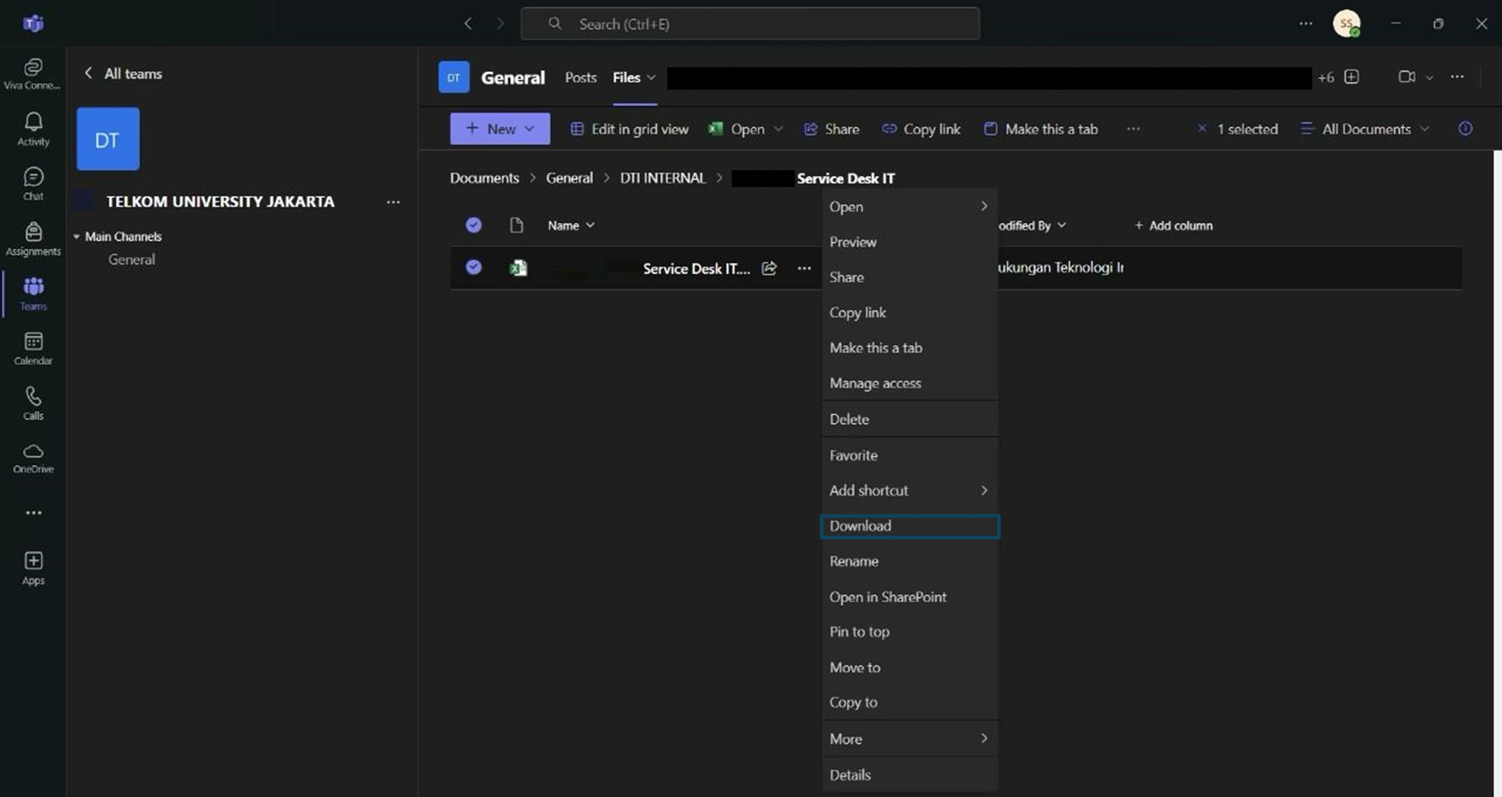Open OneDrive in the sidebar
This screenshot has width=1502, height=797.
click(x=33, y=458)
